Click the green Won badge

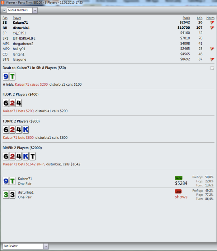pos(179,178)
